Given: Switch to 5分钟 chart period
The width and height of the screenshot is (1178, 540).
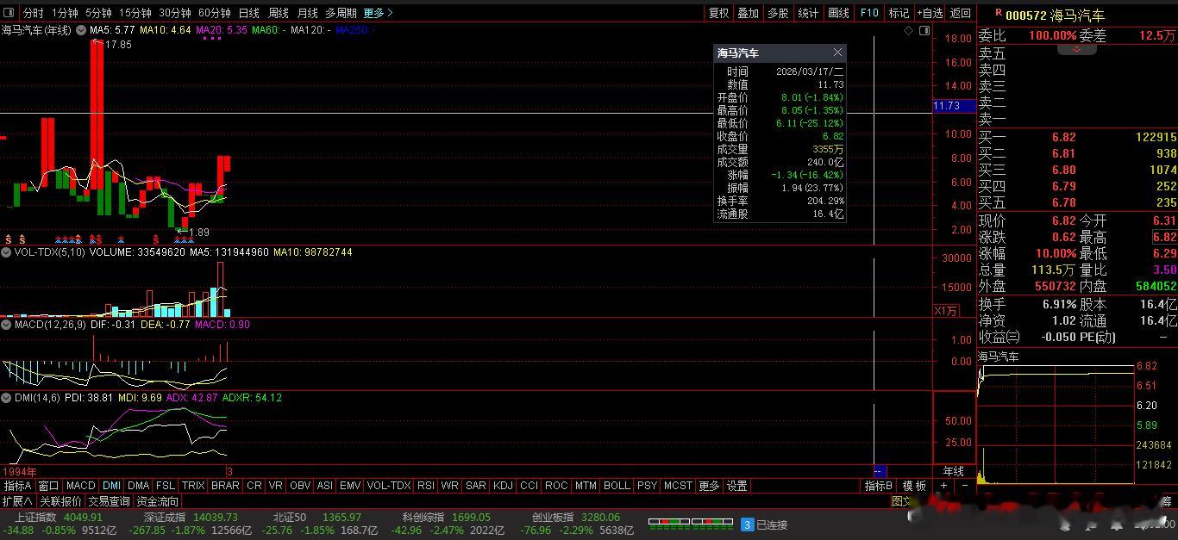Looking at the screenshot, I should 98,13.
